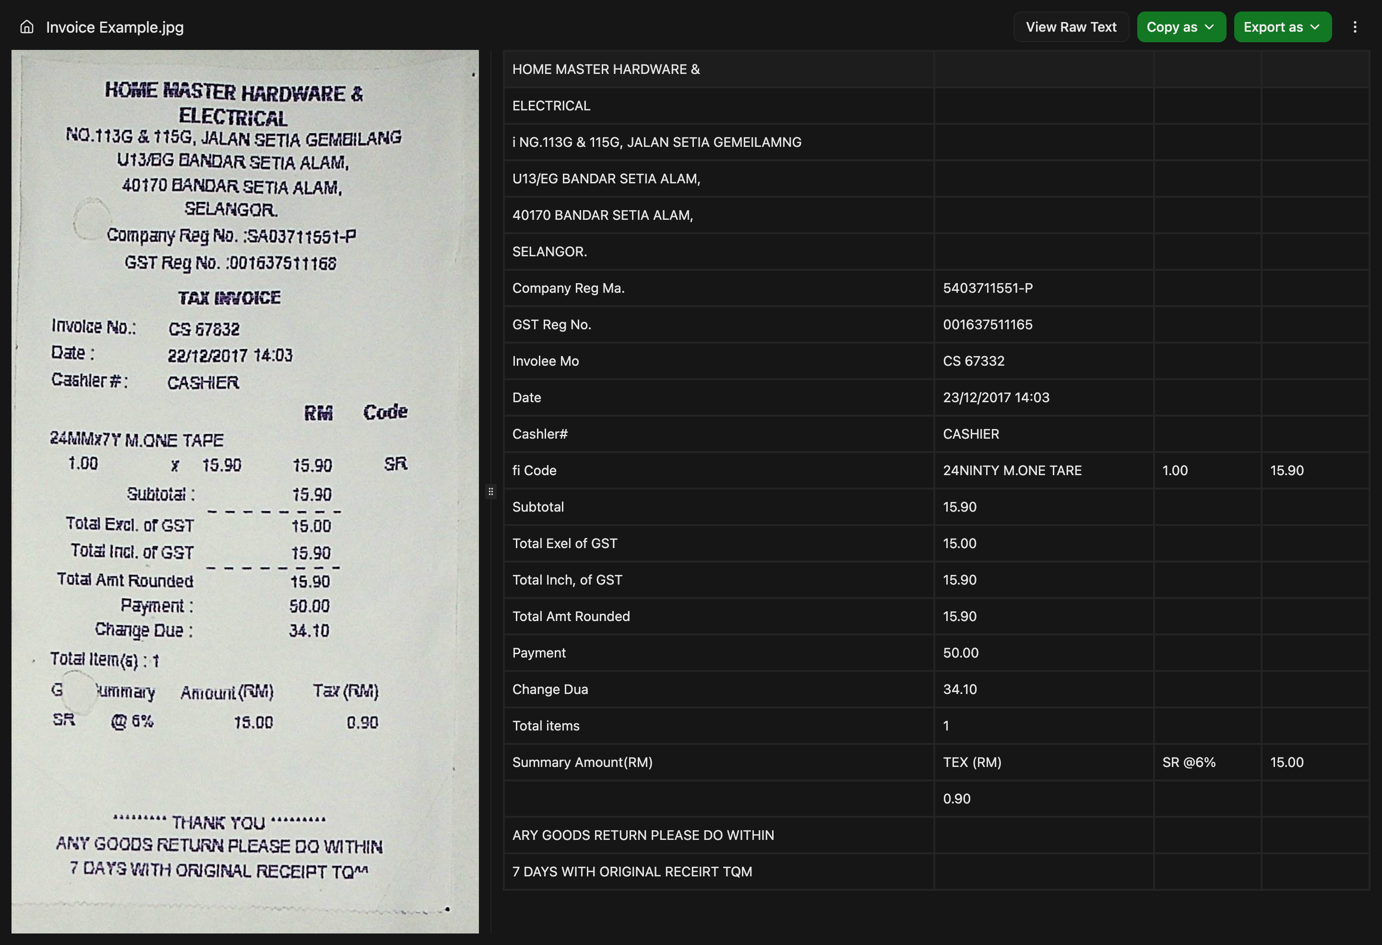Click the panel divider drag handle

(491, 492)
